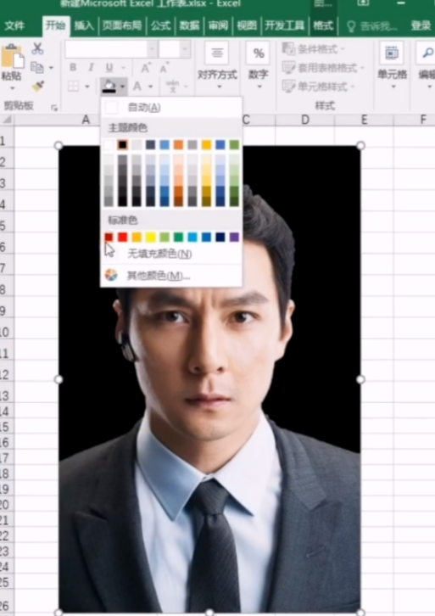
Task: Switch to the 插入 tab
Action: click(84, 26)
